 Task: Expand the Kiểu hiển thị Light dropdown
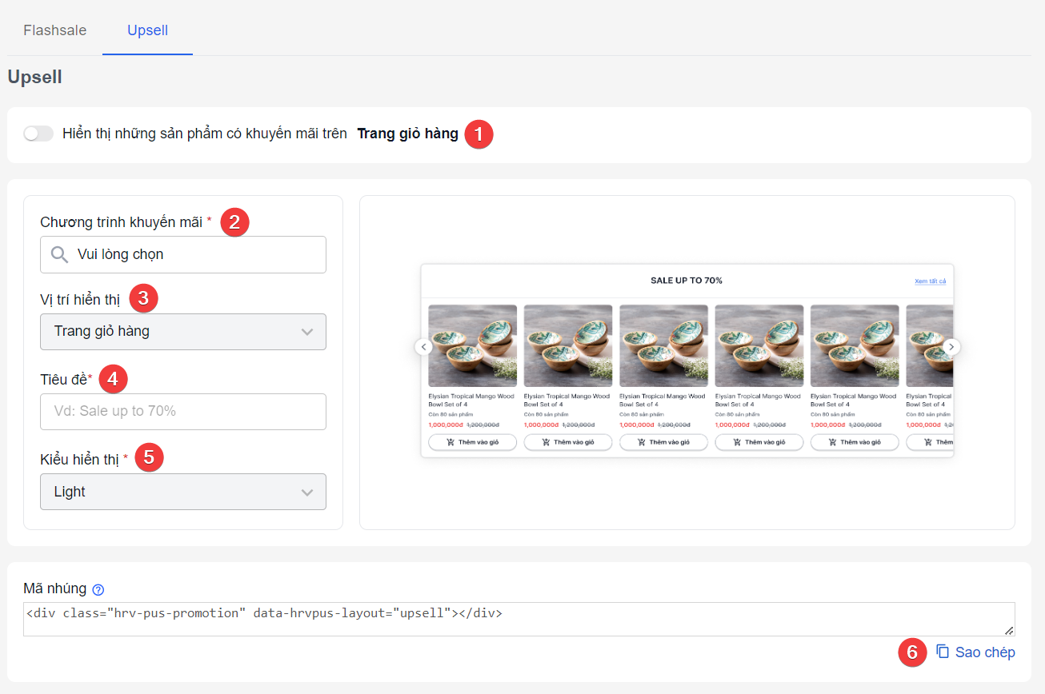[183, 492]
